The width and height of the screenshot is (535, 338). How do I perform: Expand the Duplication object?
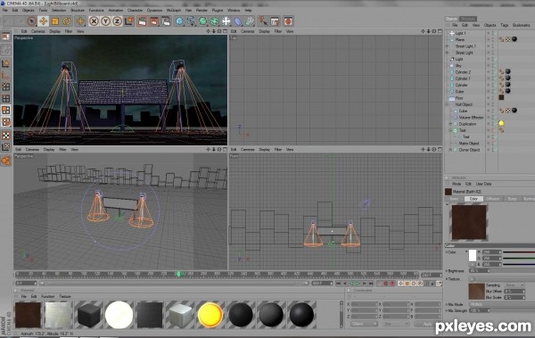(x=450, y=124)
